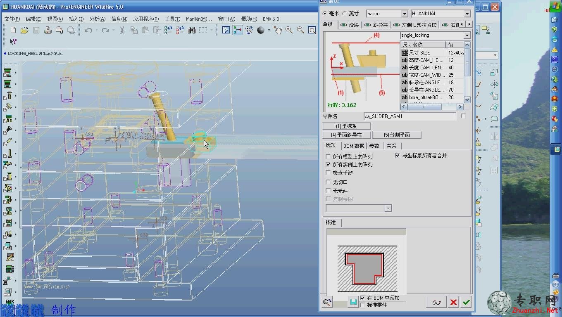This screenshot has height=317, width=562.
Task: Click the (4)平面斜导柱 button
Action: (346, 135)
